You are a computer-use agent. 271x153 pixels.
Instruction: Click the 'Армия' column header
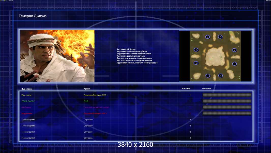(87, 89)
